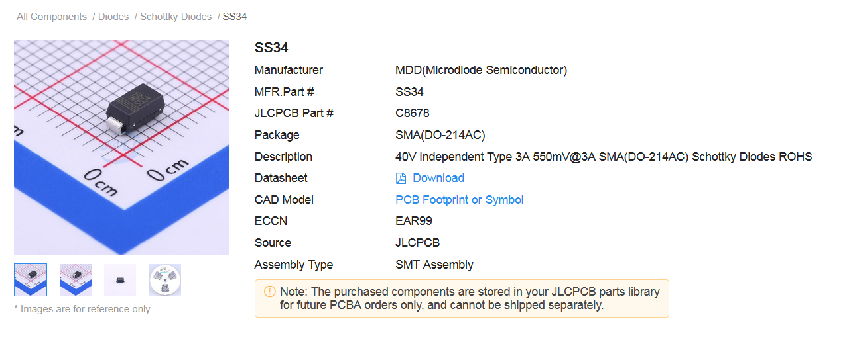This screenshot has width=849, height=354.
Task: Click the PDF datasheet icon
Action: point(401,178)
